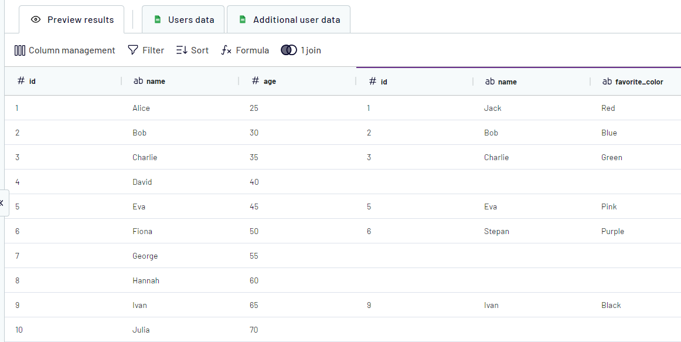Image resolution: width=681 pixels, height=342 pixels.
Task: Collapse the left side panel arrow
Action: click(2, 203)
